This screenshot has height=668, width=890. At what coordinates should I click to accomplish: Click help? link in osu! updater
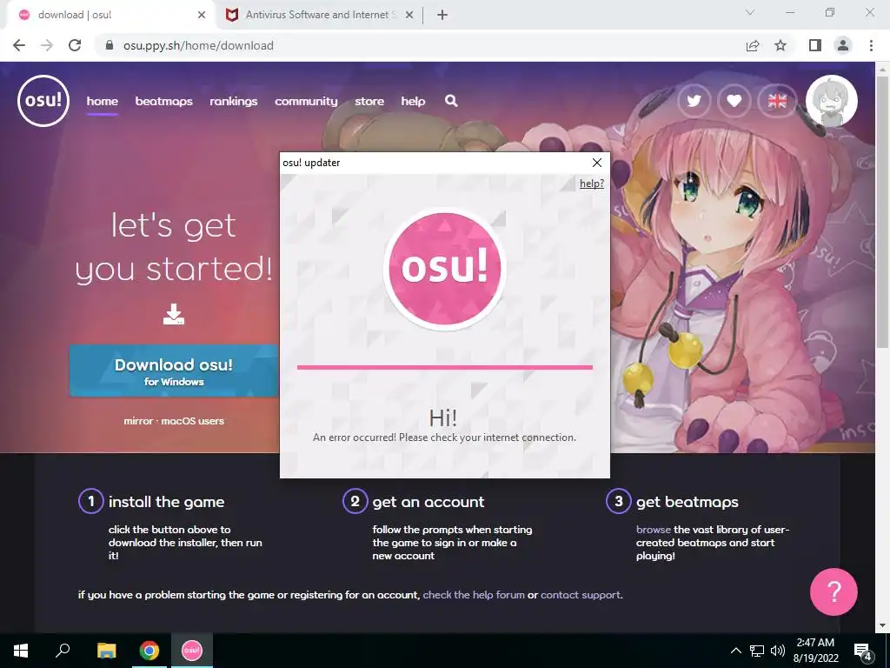tap(591, 184)
